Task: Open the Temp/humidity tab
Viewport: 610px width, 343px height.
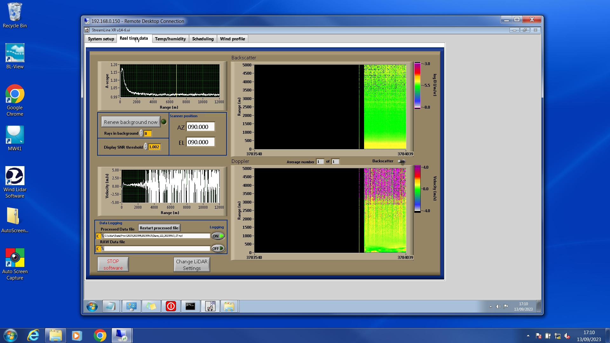Action: tap(170, 39)
